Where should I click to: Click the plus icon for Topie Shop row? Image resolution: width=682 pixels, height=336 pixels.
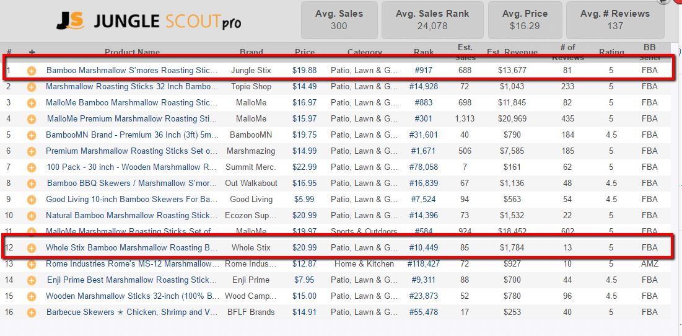[x=32, y=87]
